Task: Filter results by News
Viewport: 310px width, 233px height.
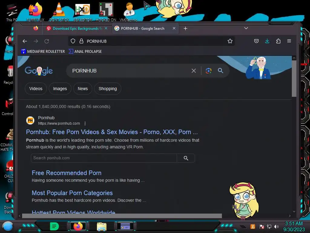Action: click(83, 89)
